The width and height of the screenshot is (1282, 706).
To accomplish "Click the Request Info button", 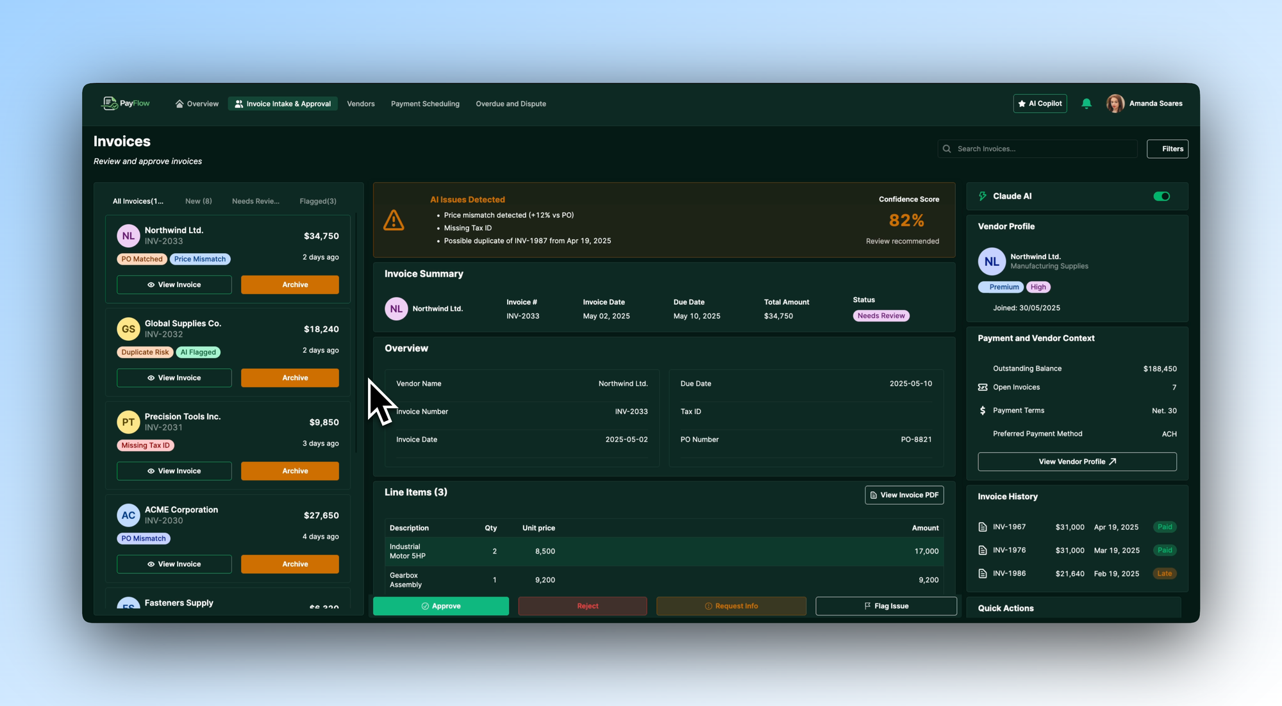I will (731, 606).
